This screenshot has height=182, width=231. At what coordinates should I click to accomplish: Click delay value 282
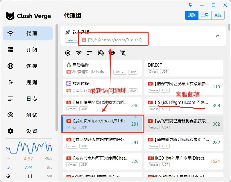pos(216,143)
